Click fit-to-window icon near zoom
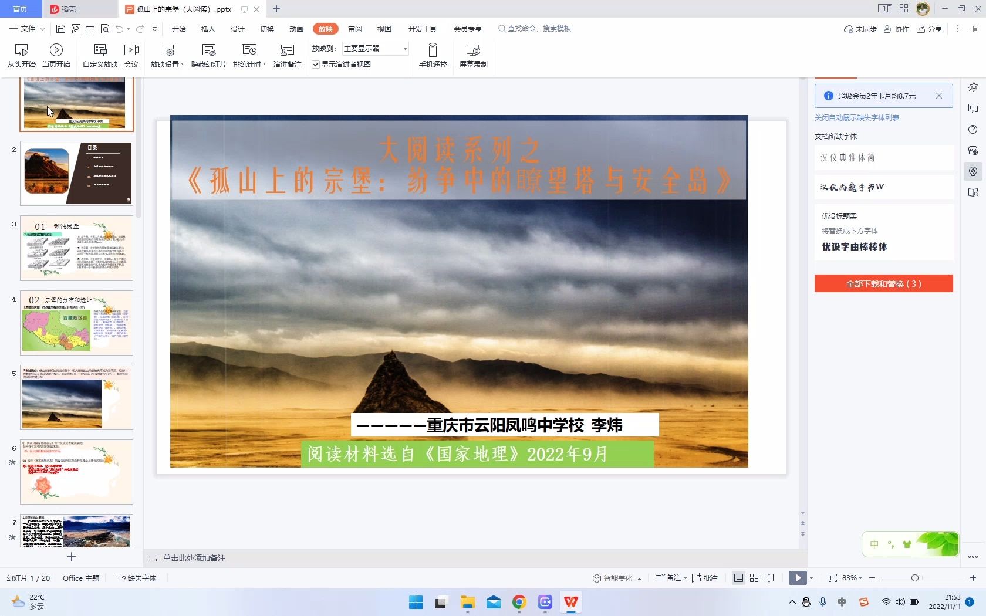The height and width of the screenshot is (616, 986). [x=832, y=578]
